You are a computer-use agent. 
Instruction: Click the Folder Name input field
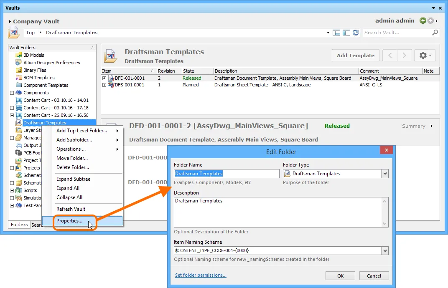[227, 174]
